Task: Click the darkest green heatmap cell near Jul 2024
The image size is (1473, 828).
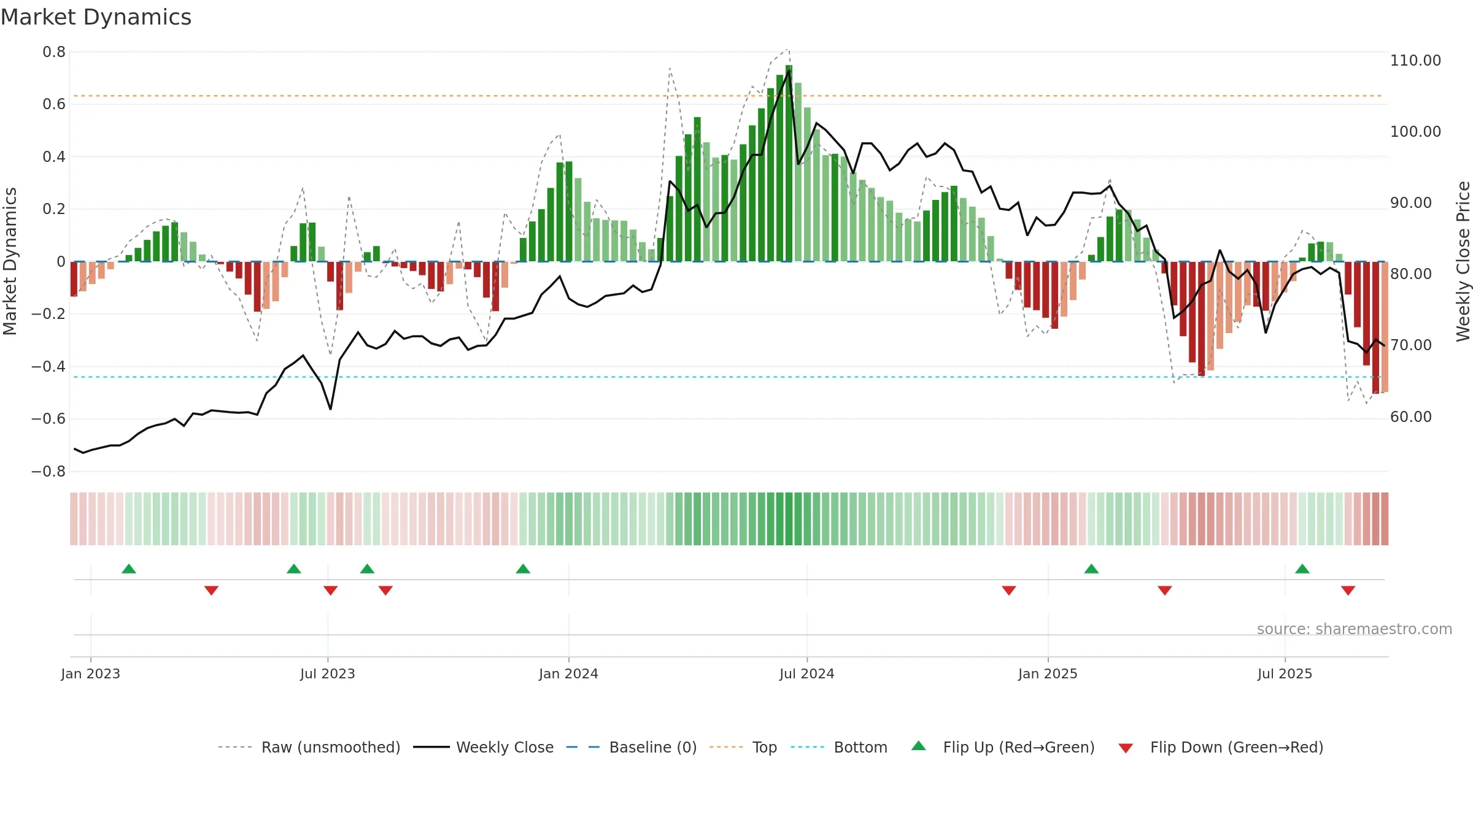Action: click(789, 519)
